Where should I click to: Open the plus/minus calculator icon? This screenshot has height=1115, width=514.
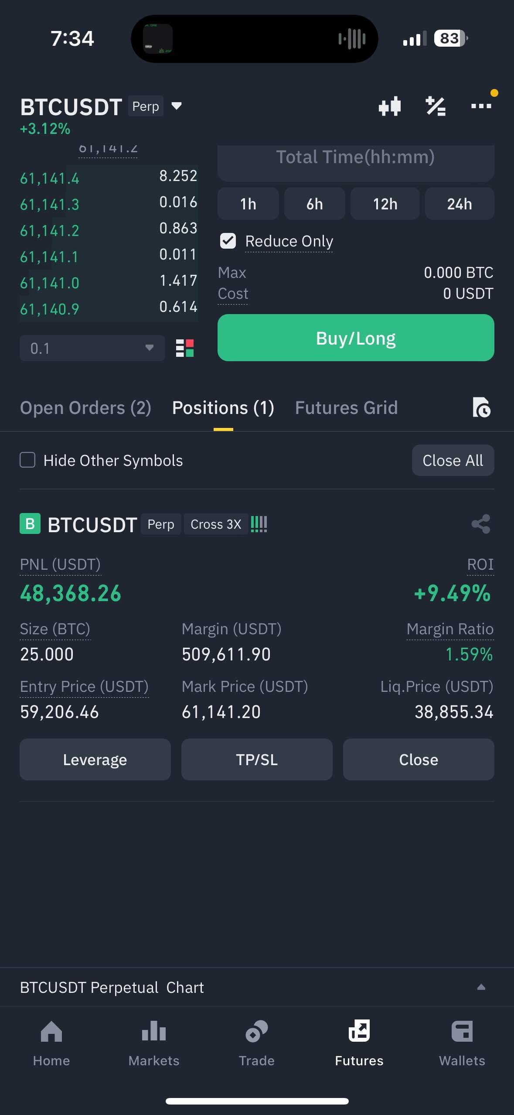435,106
